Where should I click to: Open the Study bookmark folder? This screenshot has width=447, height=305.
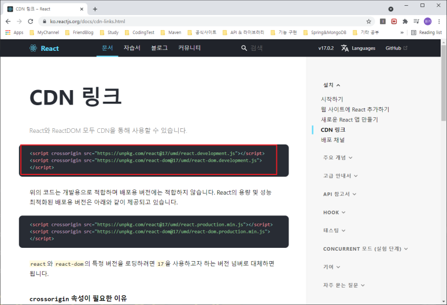(109, 32)
